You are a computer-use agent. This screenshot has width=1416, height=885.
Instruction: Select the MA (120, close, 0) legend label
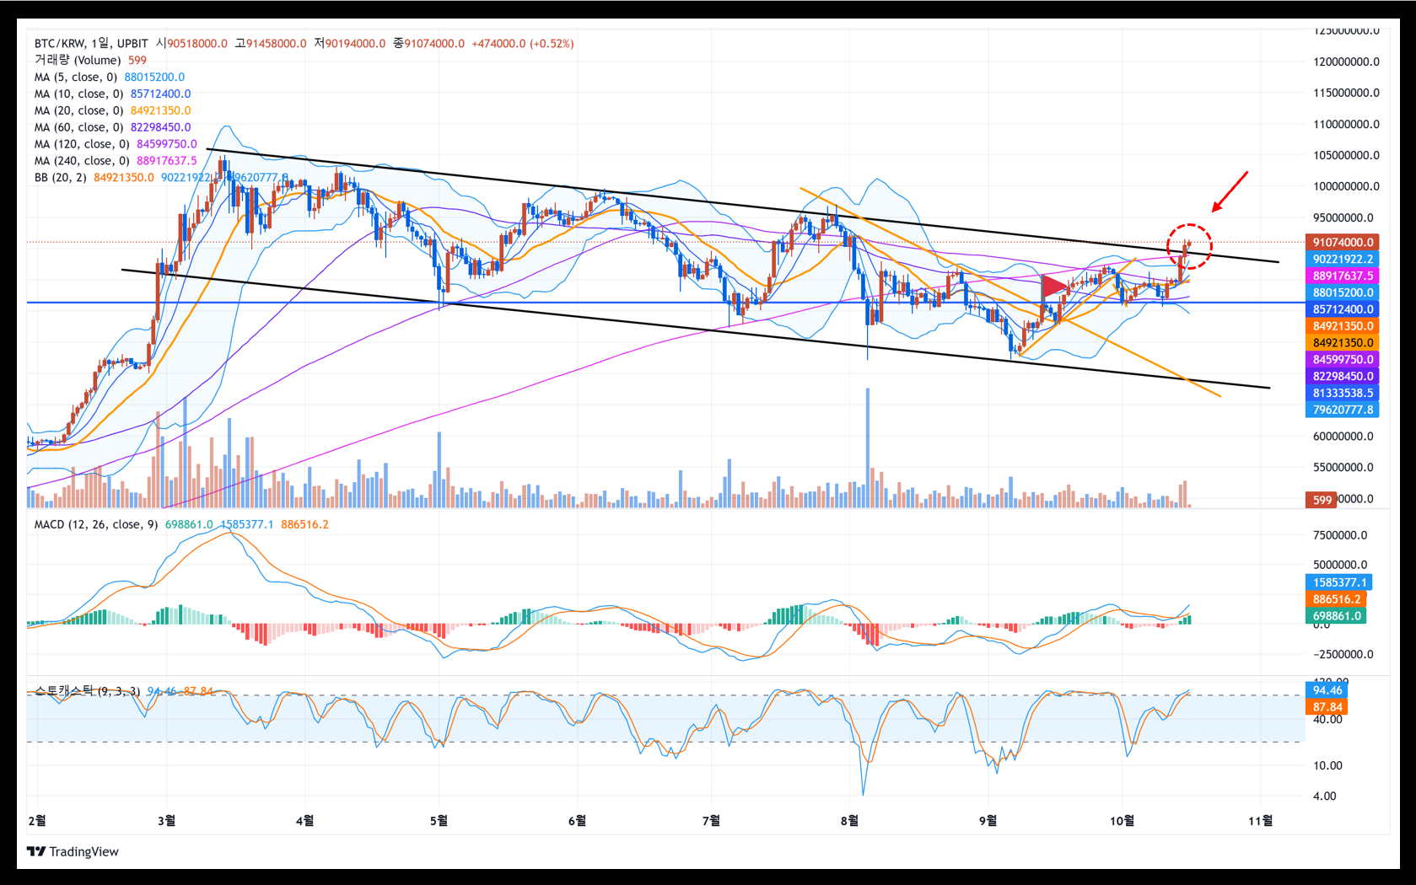[83, 144]
